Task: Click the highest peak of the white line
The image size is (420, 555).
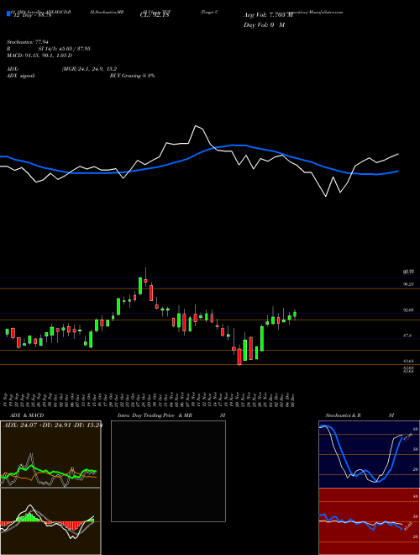Action: 196,125
